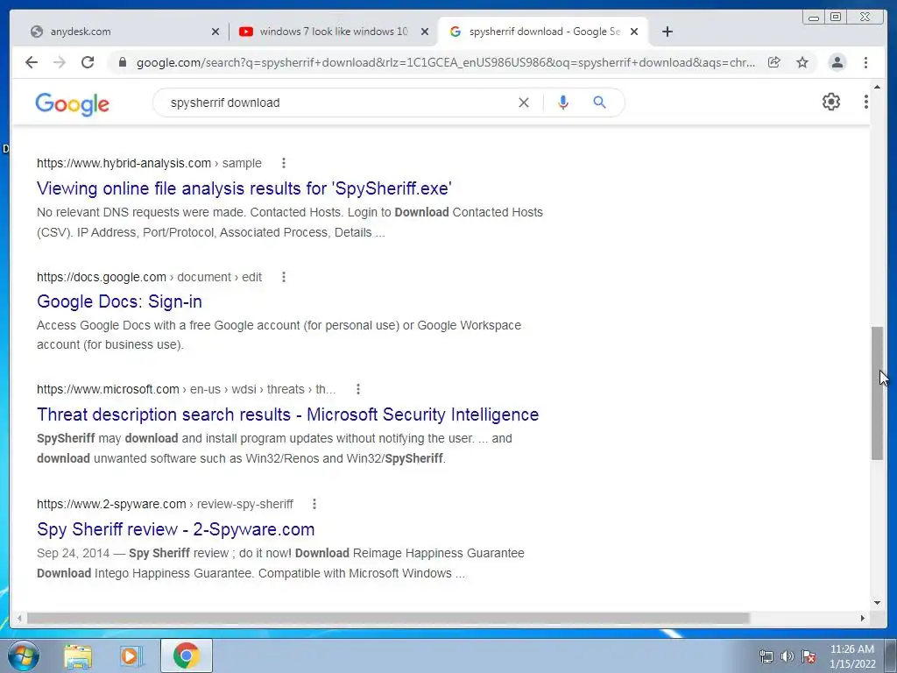Open the Action Center flag tray icon

[x=809, y=656]
